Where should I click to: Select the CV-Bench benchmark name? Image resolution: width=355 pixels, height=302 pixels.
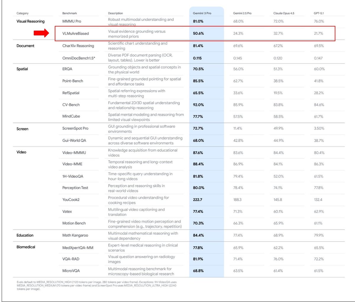click(71, 105)
